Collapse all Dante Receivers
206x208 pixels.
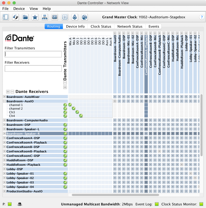(13, 91)
